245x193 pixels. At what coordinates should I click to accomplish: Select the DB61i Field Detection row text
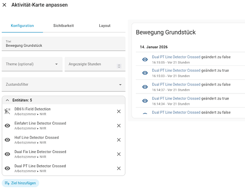point(32,109)
